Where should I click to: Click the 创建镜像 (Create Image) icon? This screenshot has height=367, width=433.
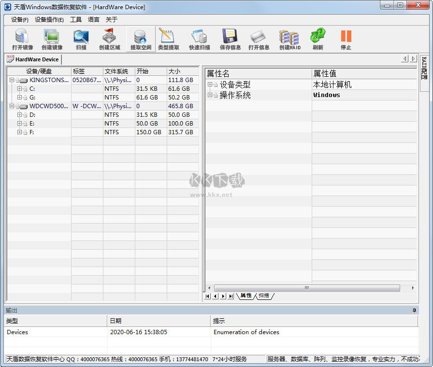pyautogui.click(x=51, y=38)
